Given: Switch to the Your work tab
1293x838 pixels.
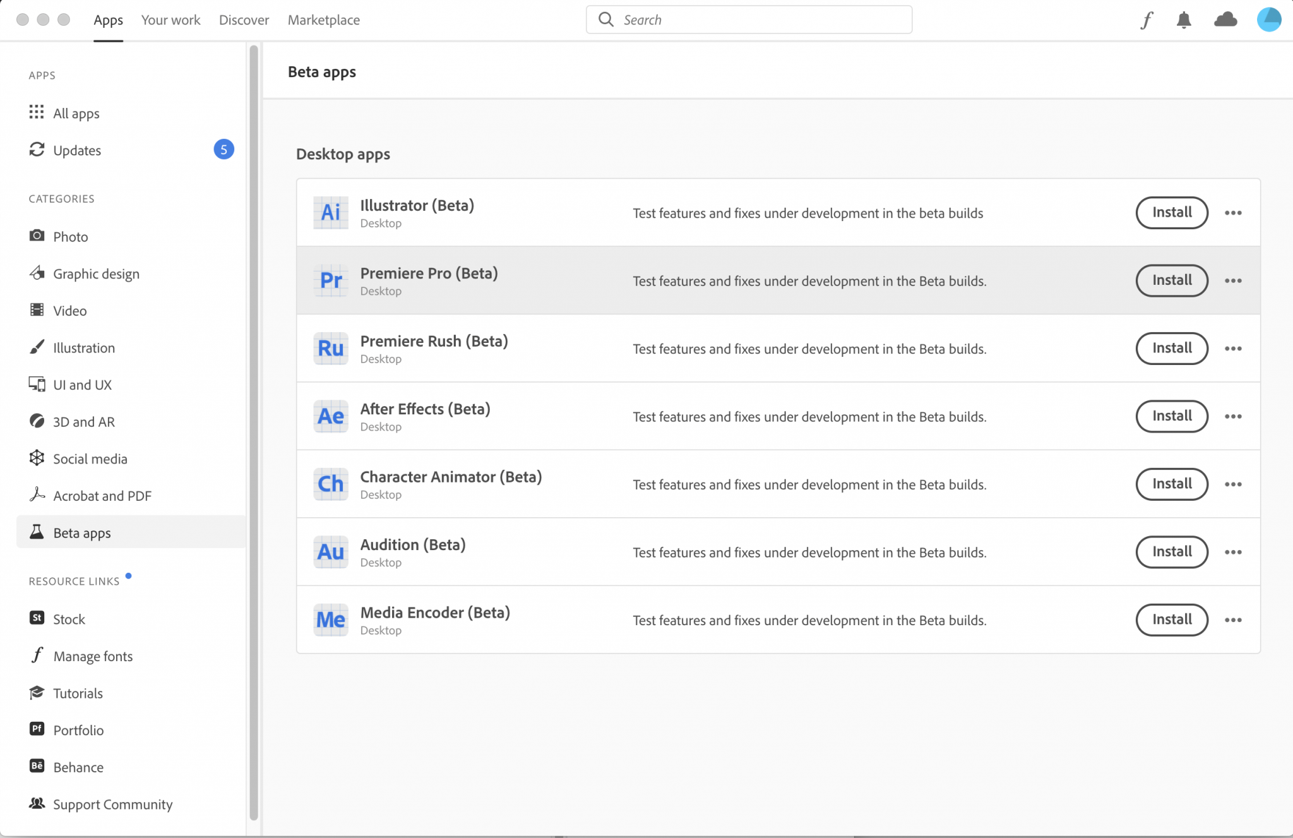Looking at the screenshot, I should click(170, 20).
